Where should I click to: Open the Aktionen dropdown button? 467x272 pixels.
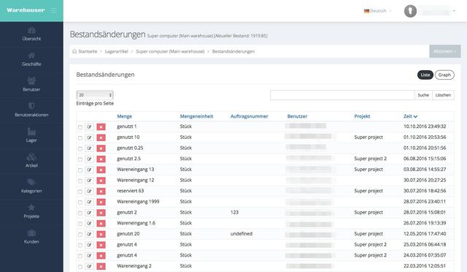444,51
